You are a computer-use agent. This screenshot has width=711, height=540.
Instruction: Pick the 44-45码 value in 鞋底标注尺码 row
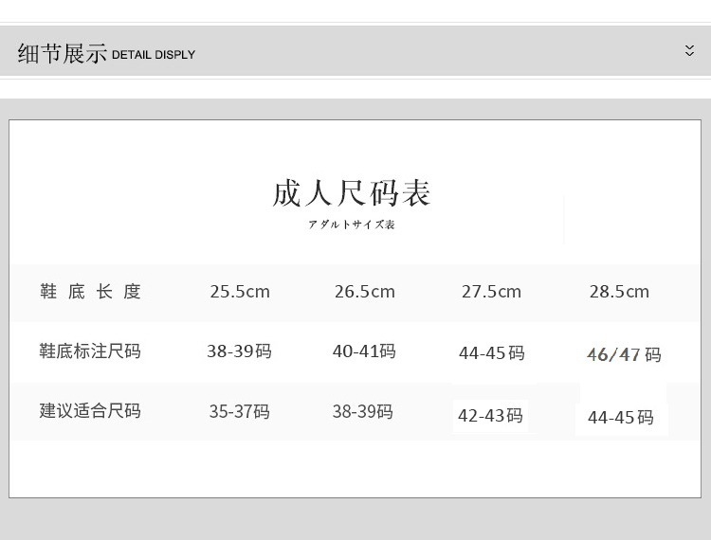coord(491,353)
